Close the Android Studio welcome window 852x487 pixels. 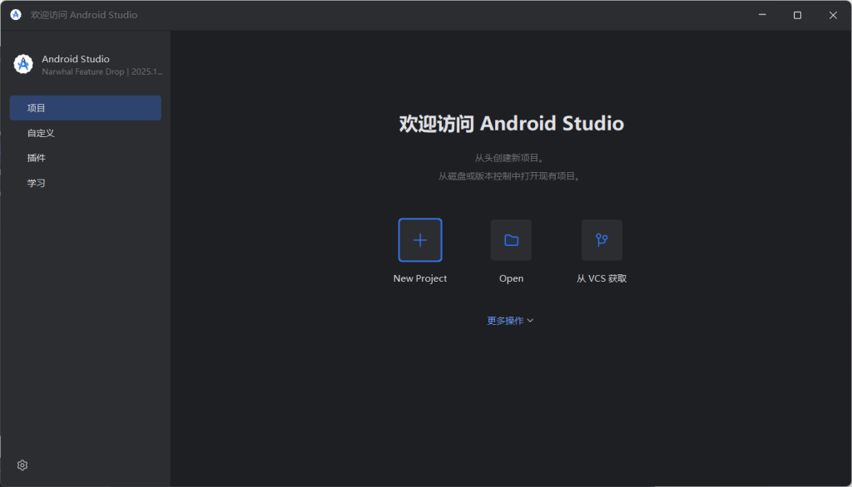[833, 15]
